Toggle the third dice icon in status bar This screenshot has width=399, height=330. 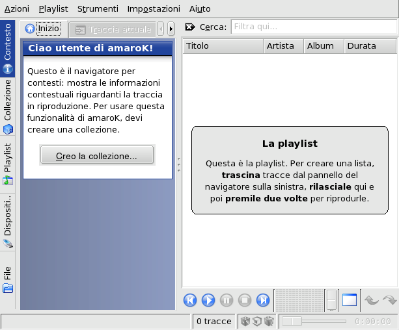(x=268, y=321)
